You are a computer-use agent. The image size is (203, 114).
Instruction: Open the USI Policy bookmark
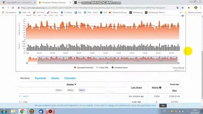coord(52,13)
